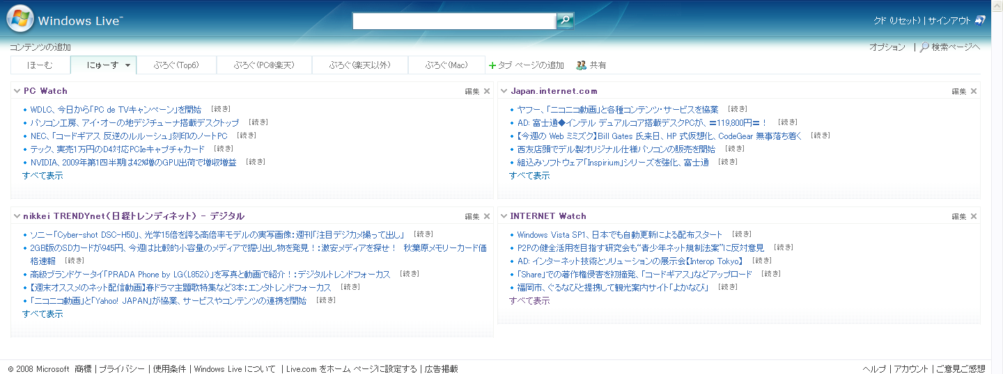Edit the PC Watch module

point(472,91)
